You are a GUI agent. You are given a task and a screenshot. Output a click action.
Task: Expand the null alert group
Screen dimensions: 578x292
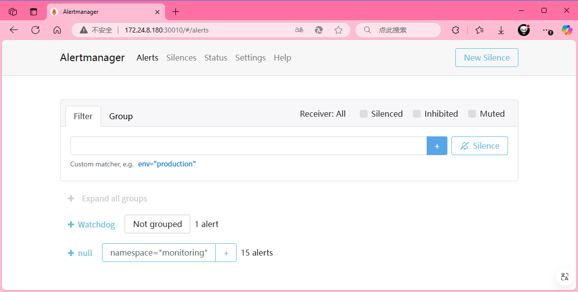80,253
